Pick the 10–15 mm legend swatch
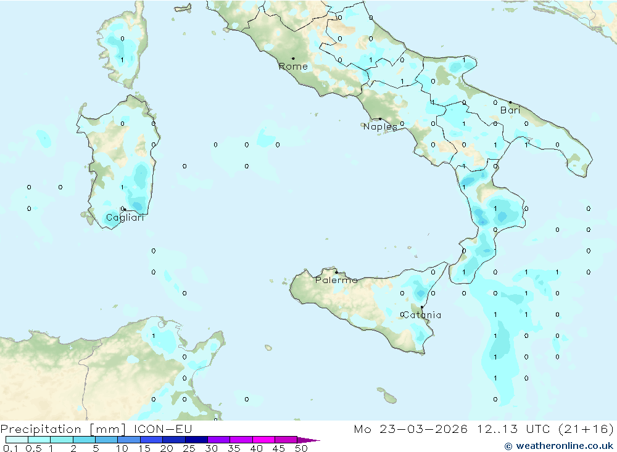Viewport: 617px width, 452px height. pos(129,440)
